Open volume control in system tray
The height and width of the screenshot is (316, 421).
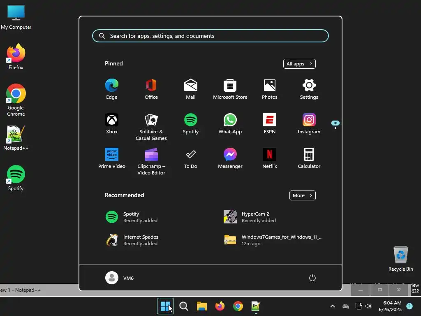[x=368, y=306]
